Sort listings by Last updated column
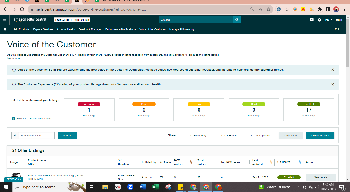The height and width of the screenshot is (192, 350). pos(271,162)
